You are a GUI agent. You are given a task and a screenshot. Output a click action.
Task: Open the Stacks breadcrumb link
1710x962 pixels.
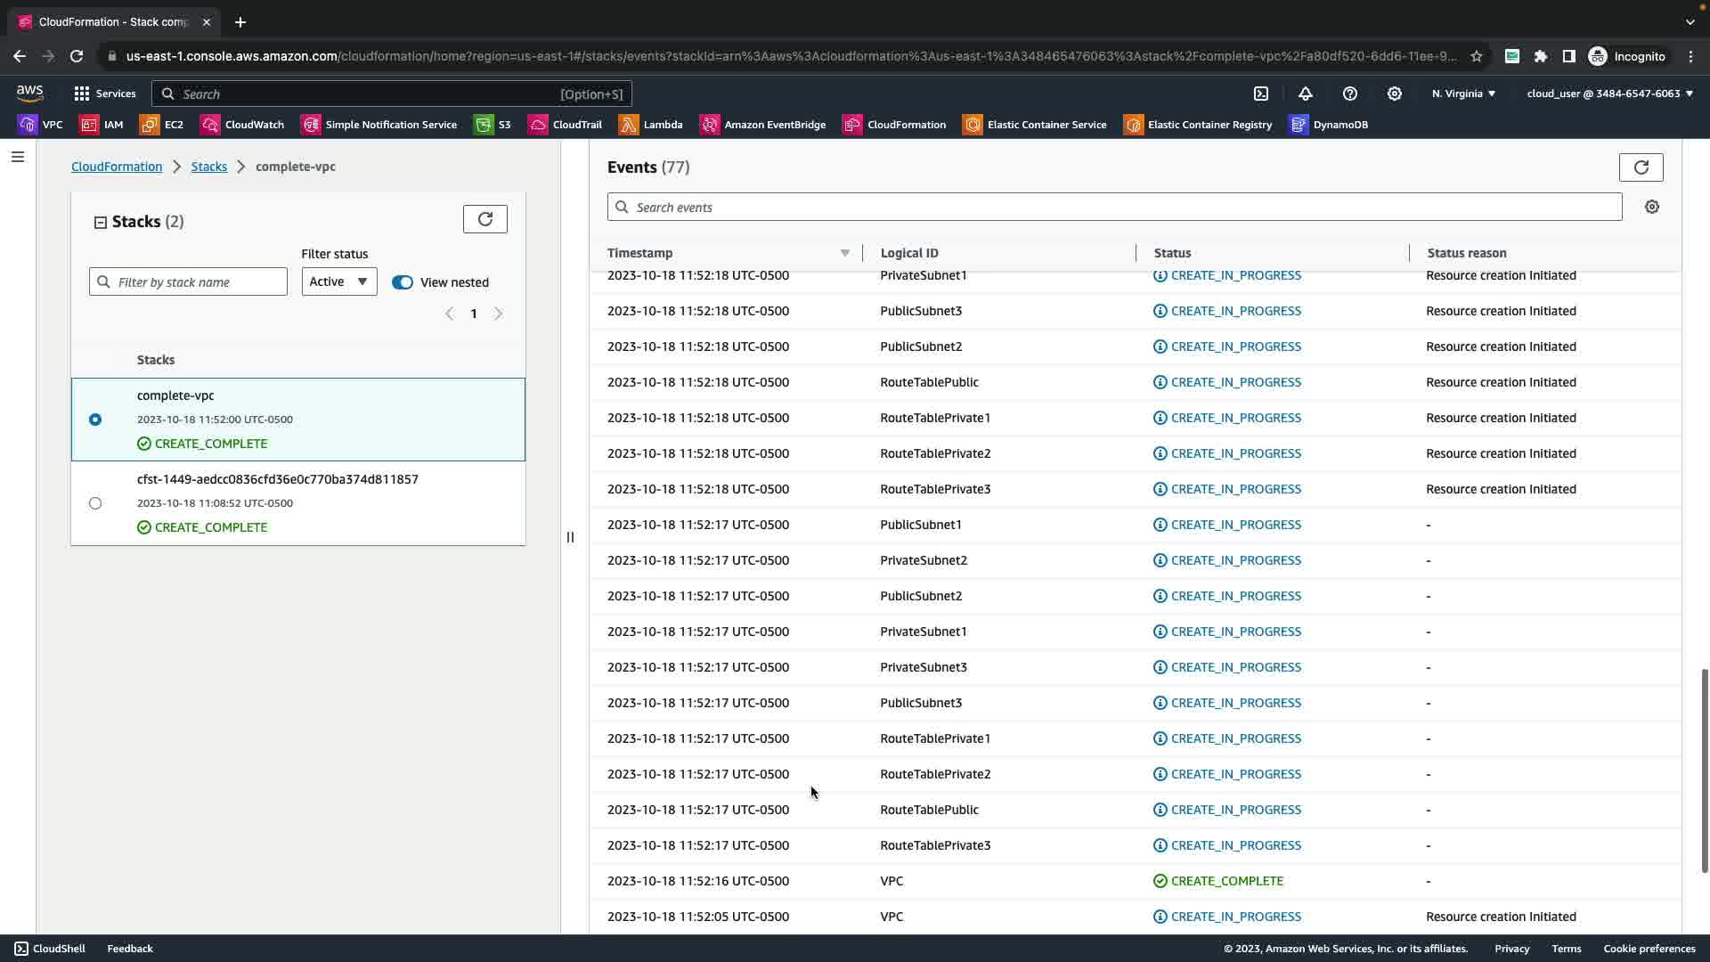tap(208, 167)
